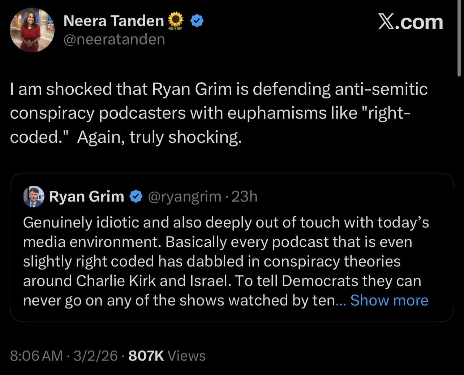The height and width of the screenshot is (375, 464).
Task: Click the X.com logo
Action: (411, 22)
